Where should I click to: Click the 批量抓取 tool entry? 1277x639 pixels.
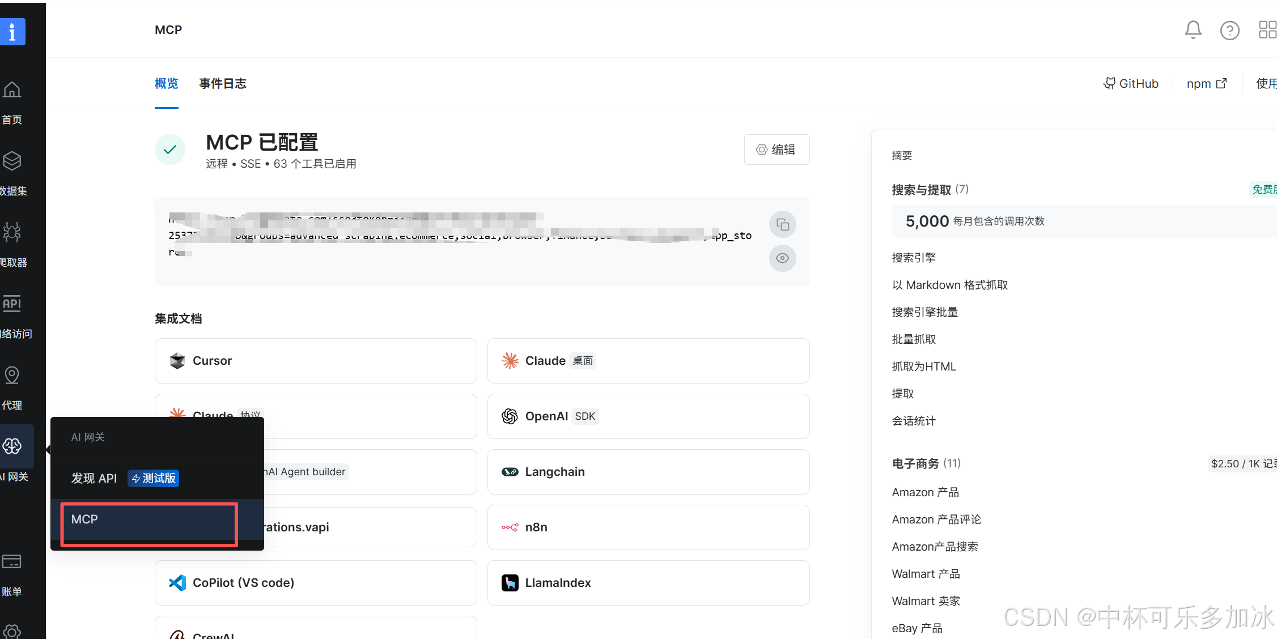pyautogui.click(x=914, y=339)
